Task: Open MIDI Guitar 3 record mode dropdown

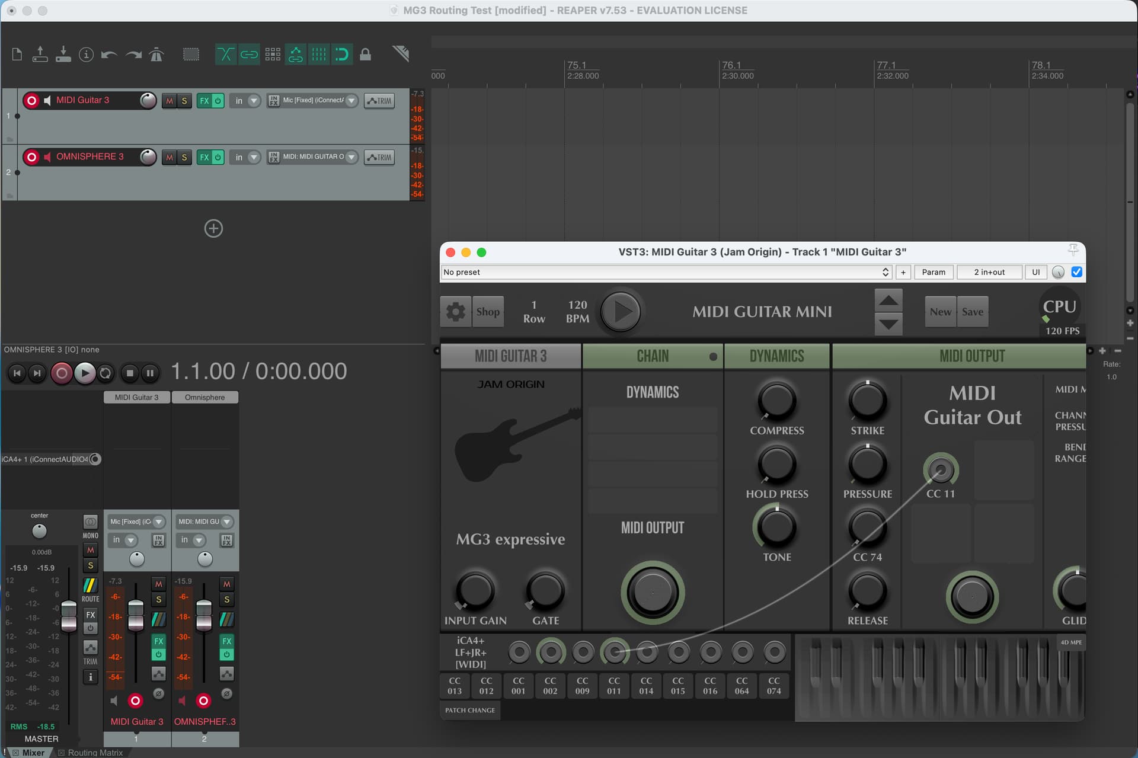Action: tap(254, 101)
